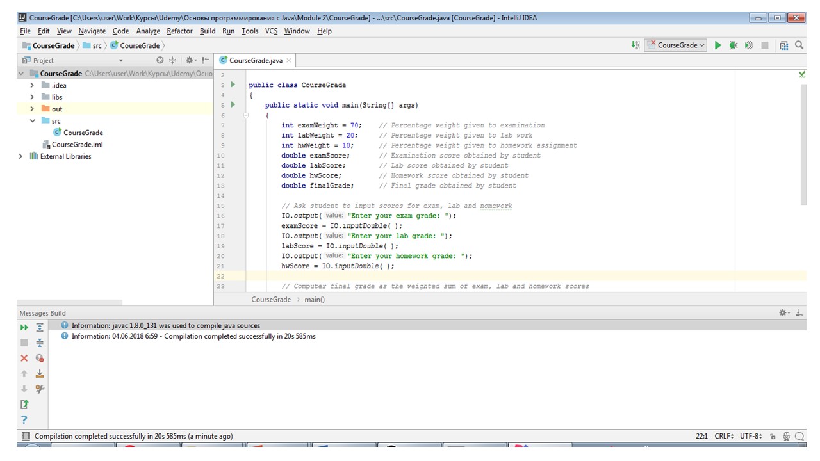Open the Project Structure dialog icon
820x461 pixels.
pos(783,45)
